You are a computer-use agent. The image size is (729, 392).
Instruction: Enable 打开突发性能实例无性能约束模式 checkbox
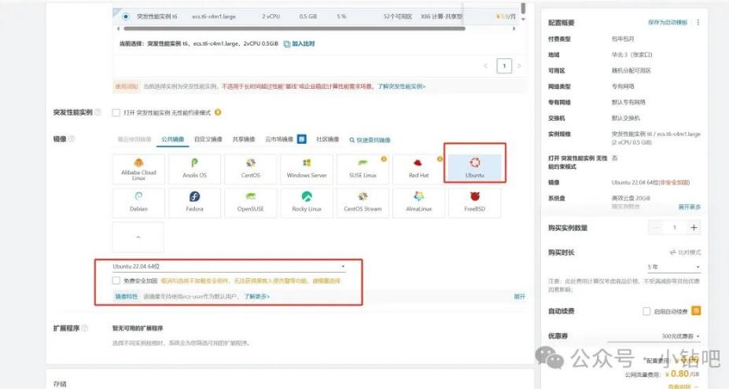tap(116, 112)
